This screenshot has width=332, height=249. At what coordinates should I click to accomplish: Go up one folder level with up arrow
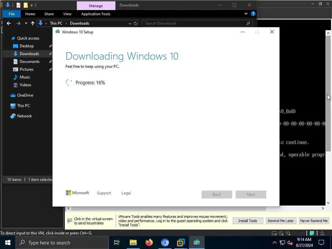[33, 23]
